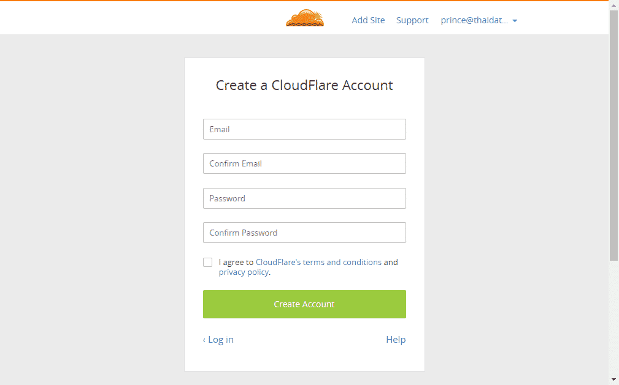Go back via the Log in link
Image resolution: width=619 pixels, height=385 pixels.
point(218,340)
